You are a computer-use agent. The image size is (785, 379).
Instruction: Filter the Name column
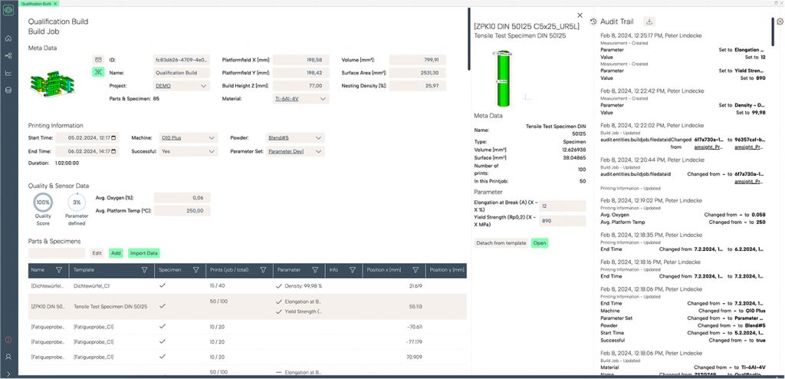pos(59,270)
